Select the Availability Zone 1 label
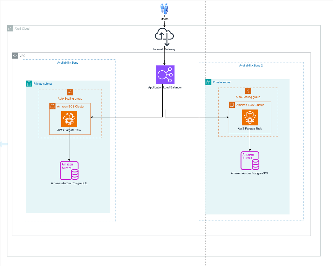This screenshot has height=266, width=333. [68, 63]
